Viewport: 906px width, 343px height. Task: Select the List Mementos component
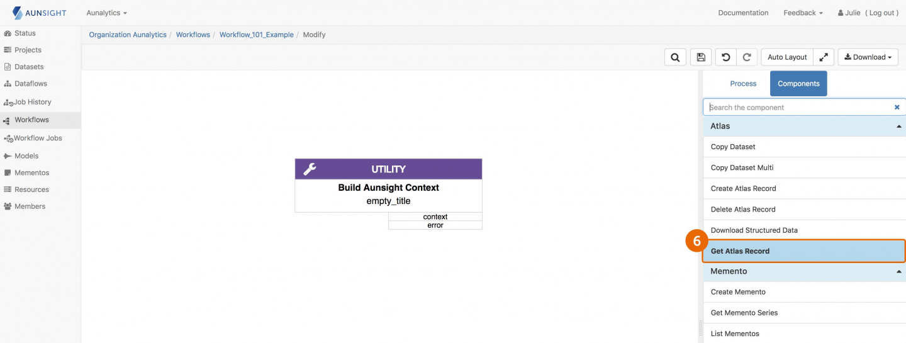(x=804, y=334)
